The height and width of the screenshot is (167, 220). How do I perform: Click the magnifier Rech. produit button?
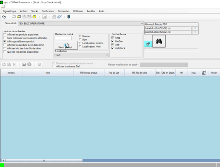click(x=66, y=45)
